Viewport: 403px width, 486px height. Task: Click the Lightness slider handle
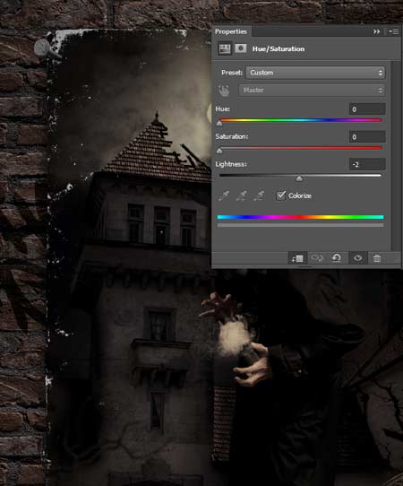pyautogui.click(x=299, y=178)
